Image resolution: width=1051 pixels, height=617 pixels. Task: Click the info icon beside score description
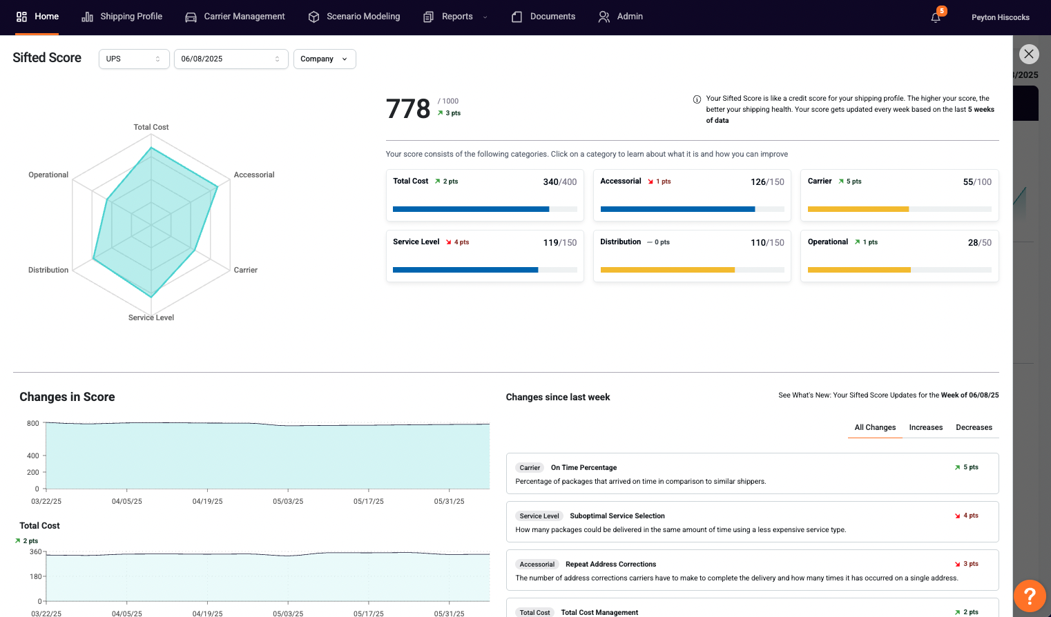click(x=697, y=99)
